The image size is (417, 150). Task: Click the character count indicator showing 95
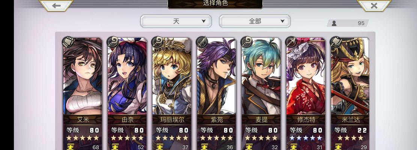tap(348, 23)
